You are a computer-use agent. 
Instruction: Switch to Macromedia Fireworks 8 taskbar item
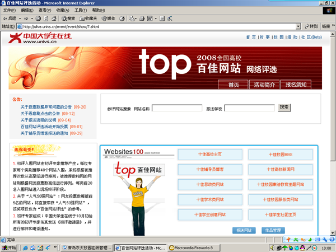tap(194, 248)
